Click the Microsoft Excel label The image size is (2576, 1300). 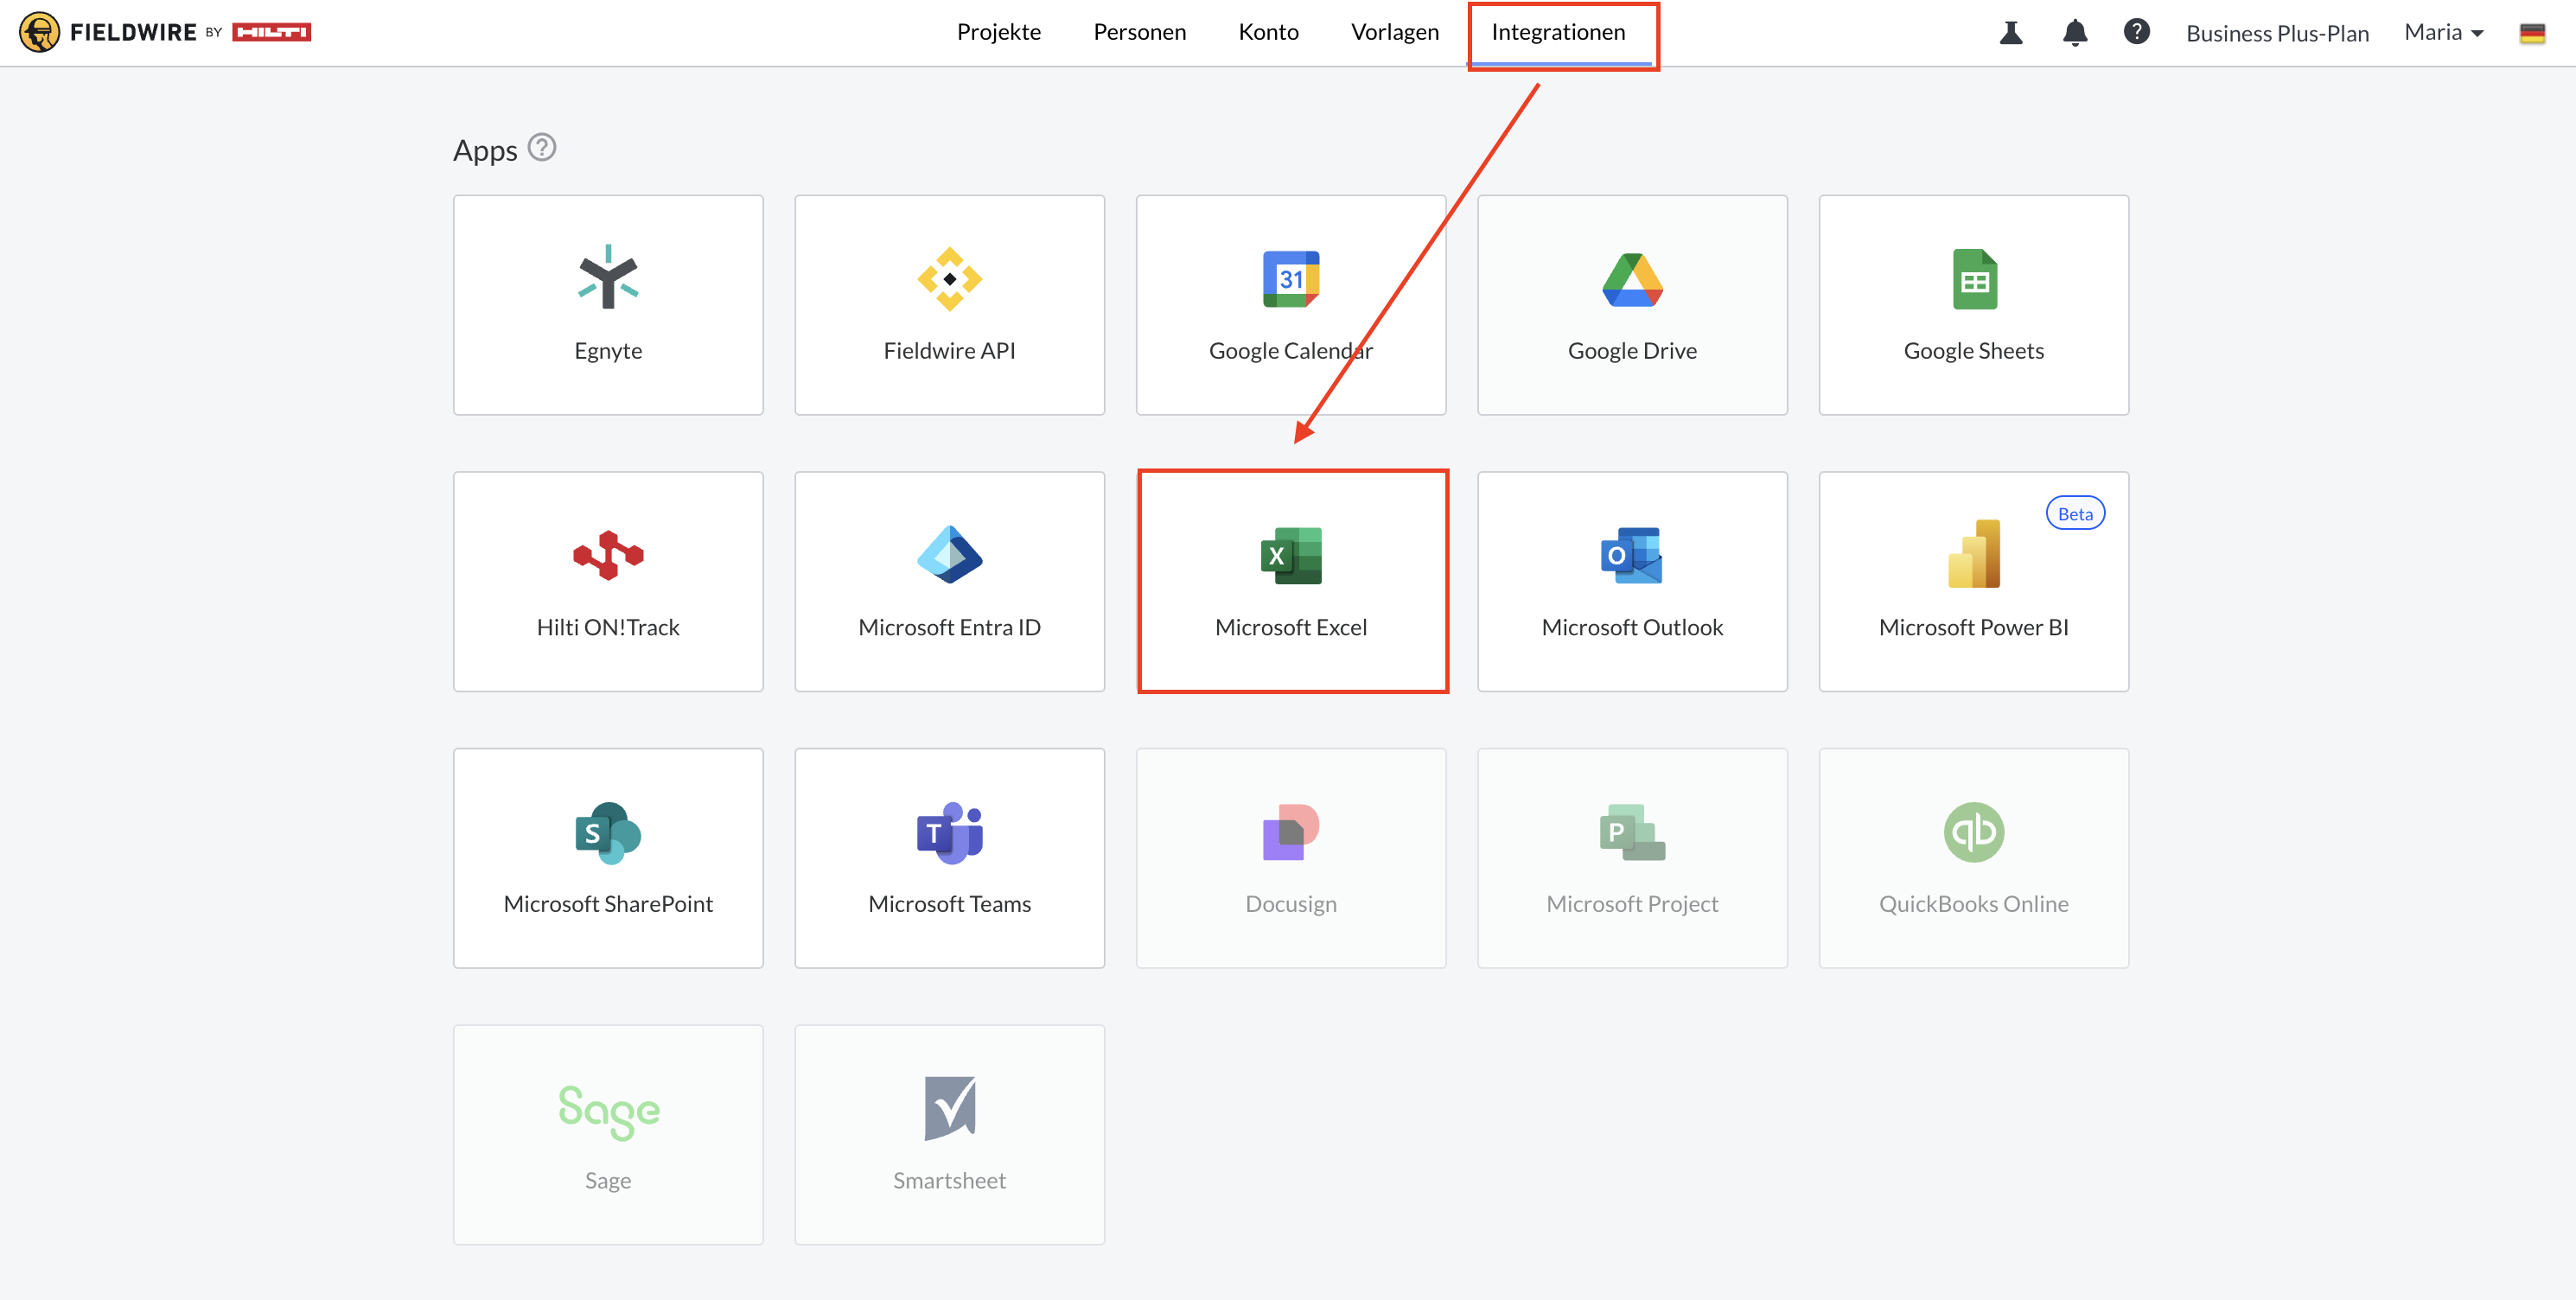[1291, 627]
